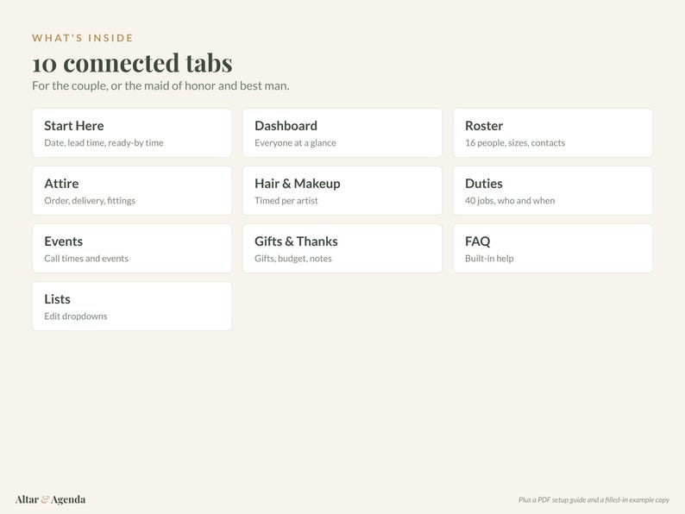Click the PDF setup guide footnote
685x514 pixels.
[594, 499]
